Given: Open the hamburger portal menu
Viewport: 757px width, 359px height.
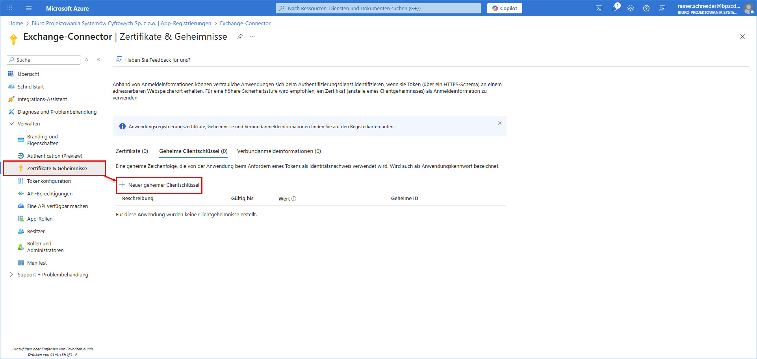Looking at the screenshot, I should point(29,8).
